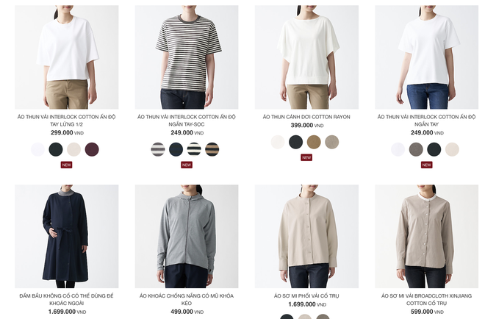Open ĐẦM BẦU KHÔNG CỔ product title
The width and height of the screenshot is (485, 319).
66,299
